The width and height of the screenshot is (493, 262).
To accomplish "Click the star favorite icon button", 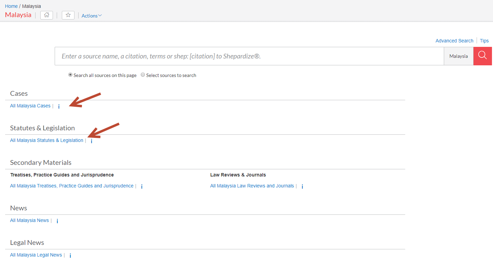I will click(68, 15).
